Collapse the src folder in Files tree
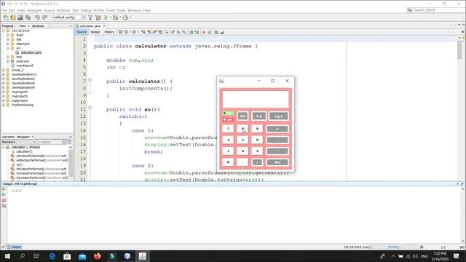Viewport: 466px width, 262px height. (x=8, y=48)
